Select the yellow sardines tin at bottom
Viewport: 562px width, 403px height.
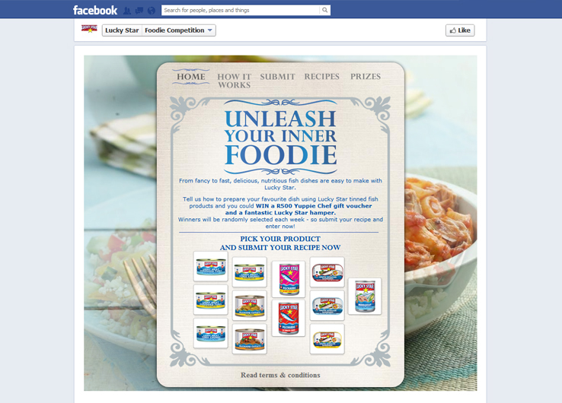pos(327,339)
